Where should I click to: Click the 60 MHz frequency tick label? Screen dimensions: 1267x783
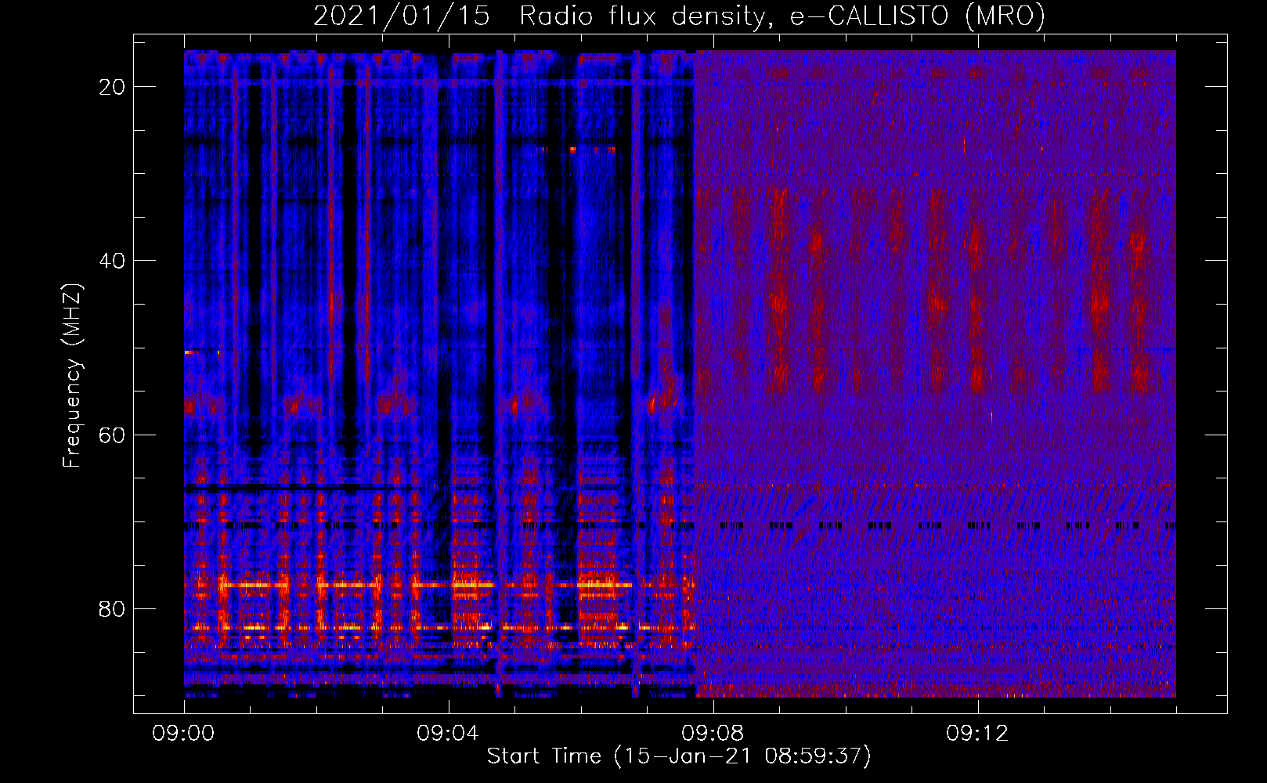click(112, 435)
